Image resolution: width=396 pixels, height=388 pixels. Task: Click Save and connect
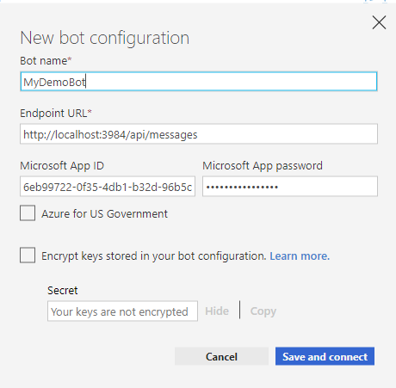click(x=325, y=356)
